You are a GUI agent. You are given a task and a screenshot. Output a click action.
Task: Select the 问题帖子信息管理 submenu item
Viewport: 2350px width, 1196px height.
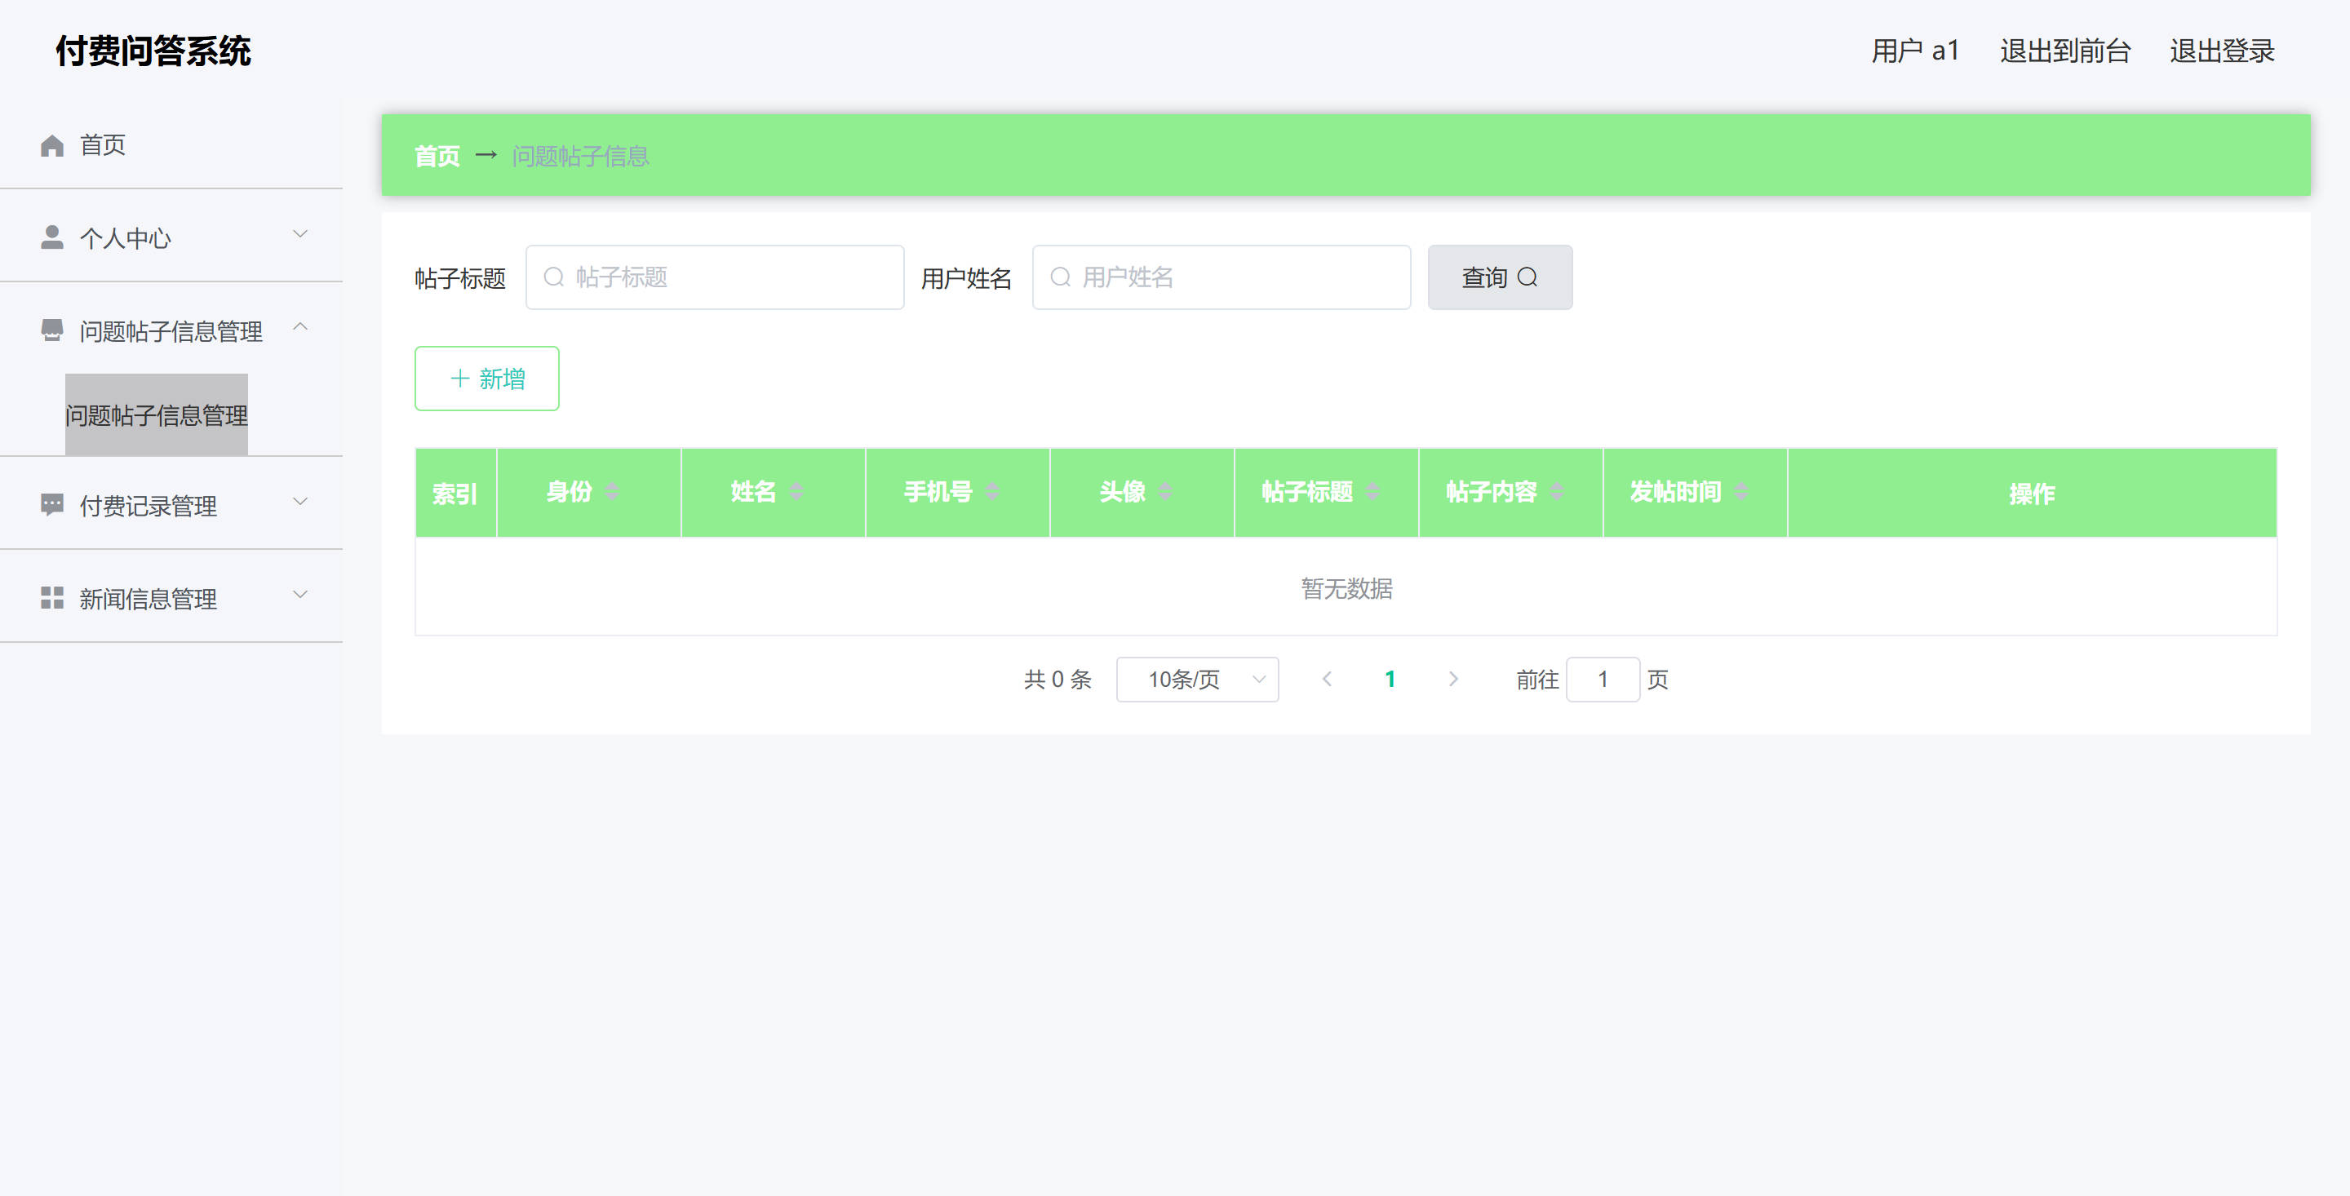tap(156, 415)
